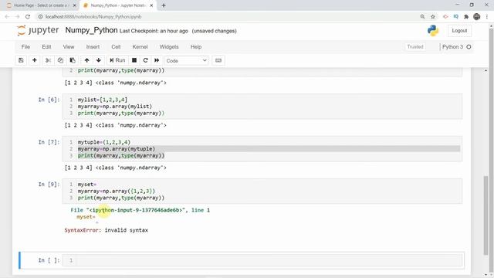Click the myset= line in cell 9
This screenshot has height=278, width=494.
[x=87, y=185]
